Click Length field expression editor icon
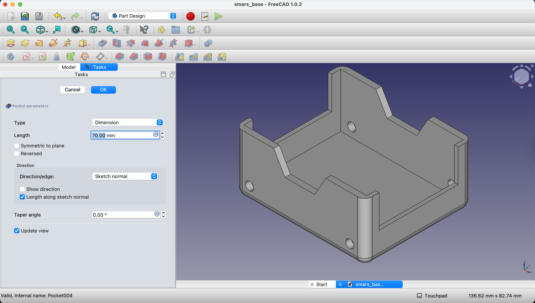 (x=156, y=135)
